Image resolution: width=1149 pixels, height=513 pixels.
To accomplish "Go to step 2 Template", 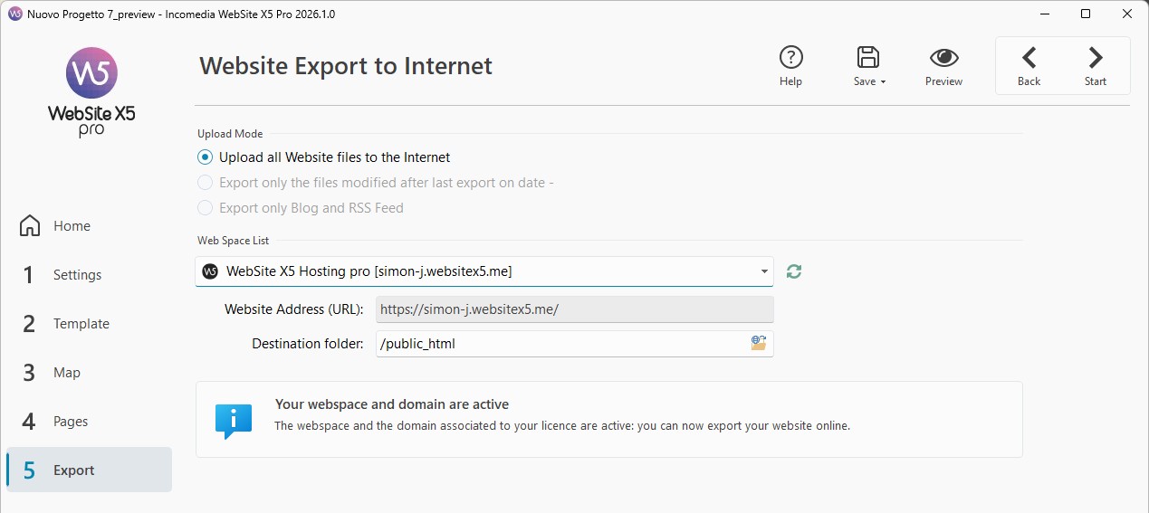I will point(89,324).
